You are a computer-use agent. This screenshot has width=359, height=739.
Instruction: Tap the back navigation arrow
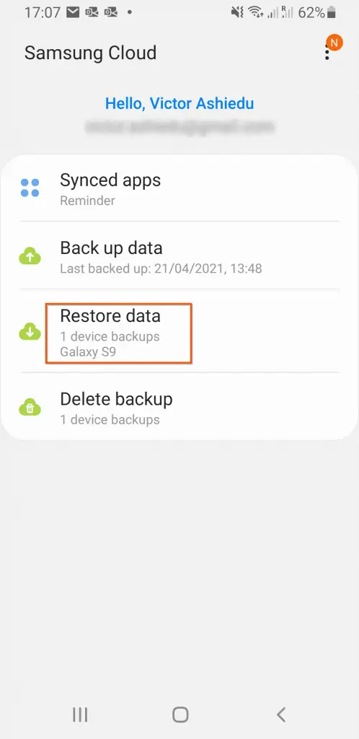pos(281,714)
